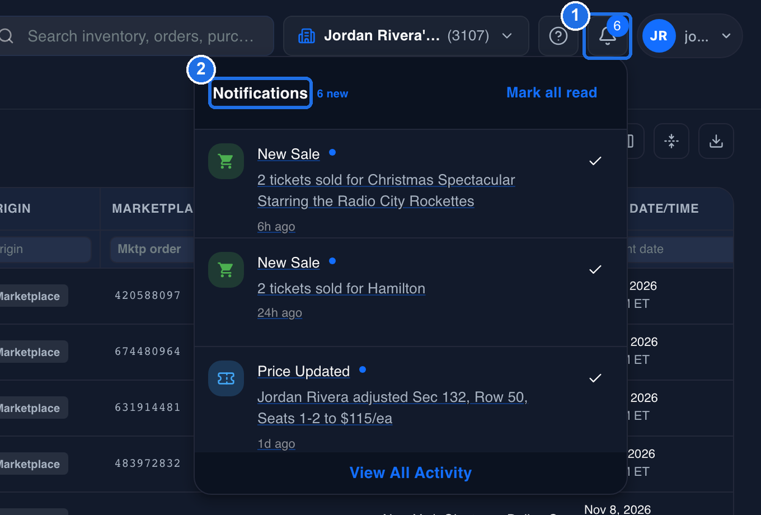The image size is (761, 515).
Task: Open '2 tickets sold for Hamilton' link
Action: pyautogui.click(x=341, y=288)
